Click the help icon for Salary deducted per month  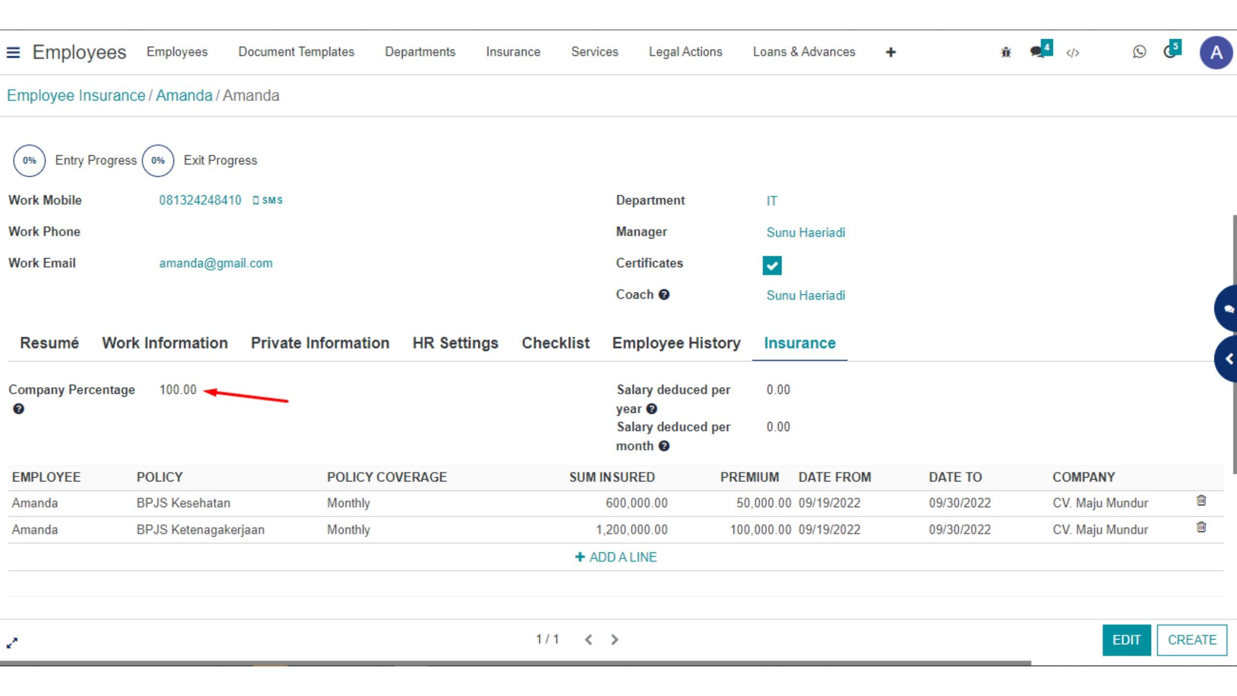(x=664, y=446)
